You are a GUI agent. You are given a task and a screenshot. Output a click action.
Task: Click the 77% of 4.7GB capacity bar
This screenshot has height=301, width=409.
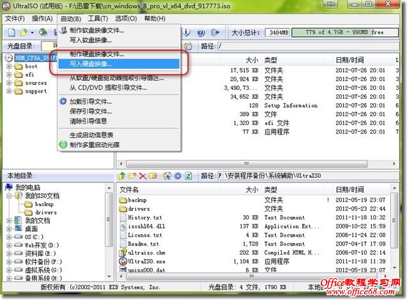(345, 33)
